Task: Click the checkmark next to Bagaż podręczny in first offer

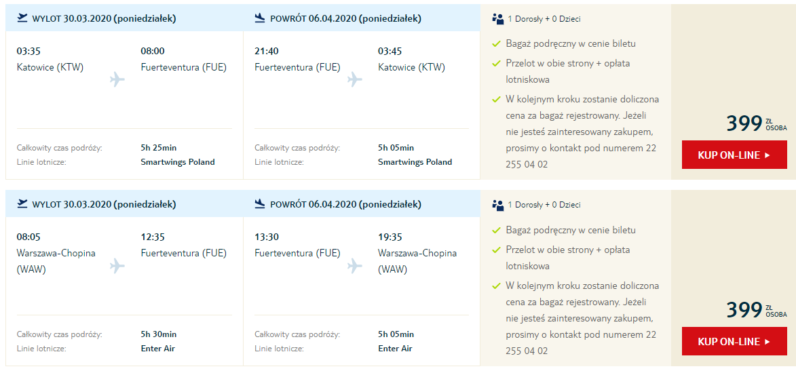Action: [497, 44]
